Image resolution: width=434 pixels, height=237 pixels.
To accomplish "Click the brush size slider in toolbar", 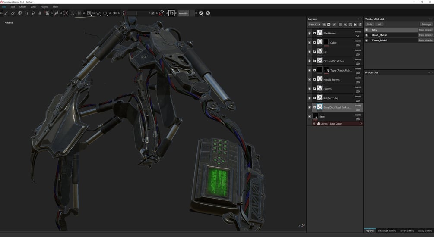I will click(137, 13).
